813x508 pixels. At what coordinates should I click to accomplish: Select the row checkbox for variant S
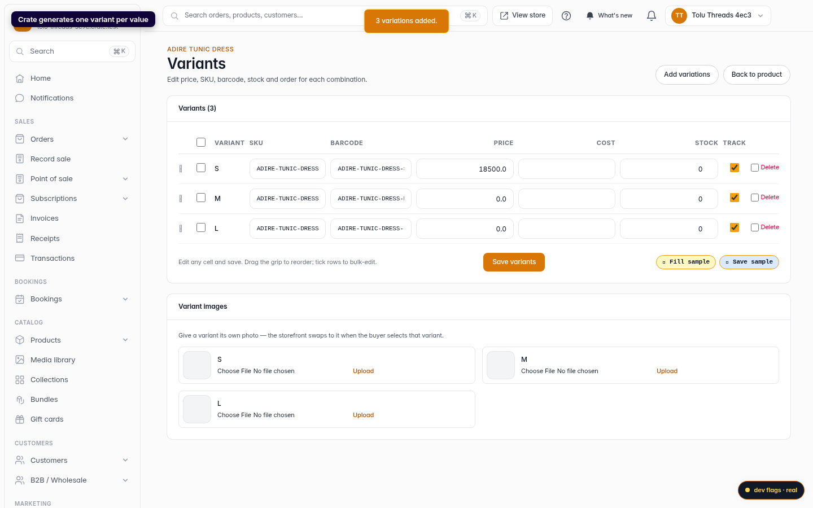point(201,168)
